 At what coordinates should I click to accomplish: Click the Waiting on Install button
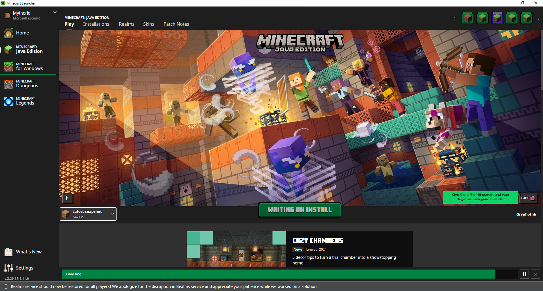[x=299, y=210]
